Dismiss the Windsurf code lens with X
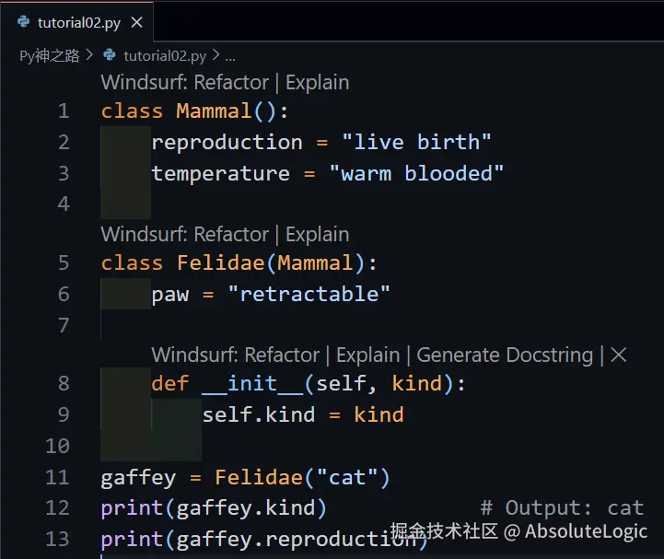The image size is (664, 559). click(x=619, y=355)
